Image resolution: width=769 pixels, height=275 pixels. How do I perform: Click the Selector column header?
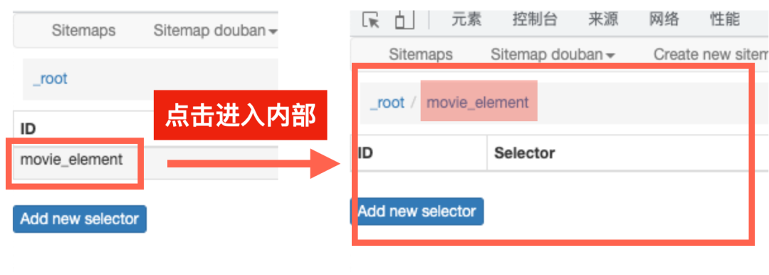pyautogui.click(x=524, y=153)
